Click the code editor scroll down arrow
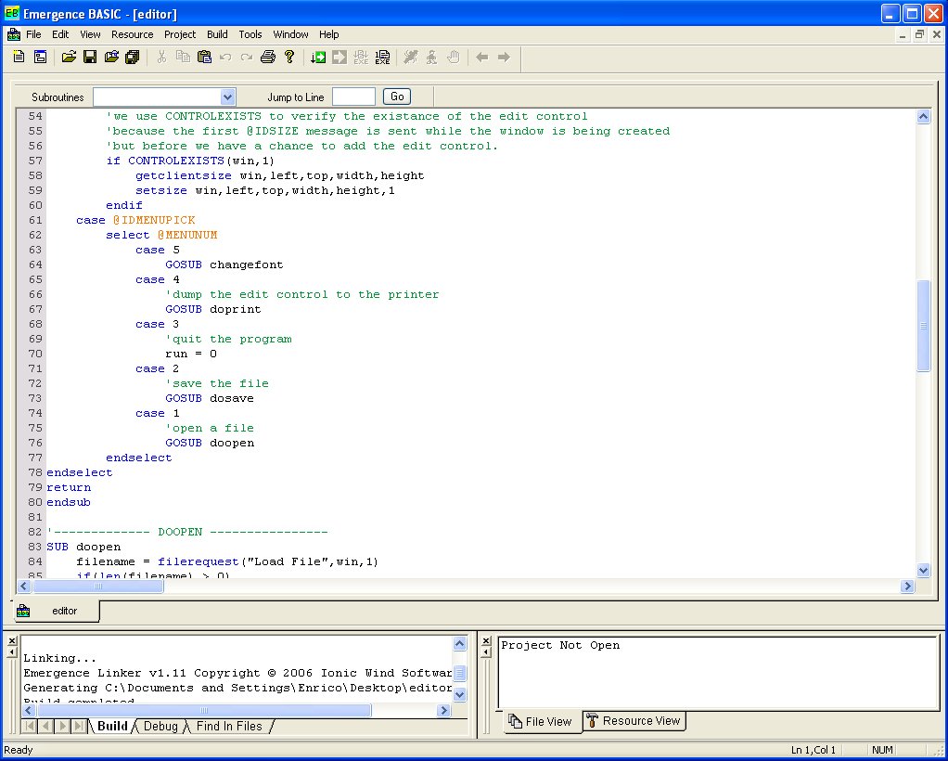Viewport: 948px width, 761px height. (923, 570)
